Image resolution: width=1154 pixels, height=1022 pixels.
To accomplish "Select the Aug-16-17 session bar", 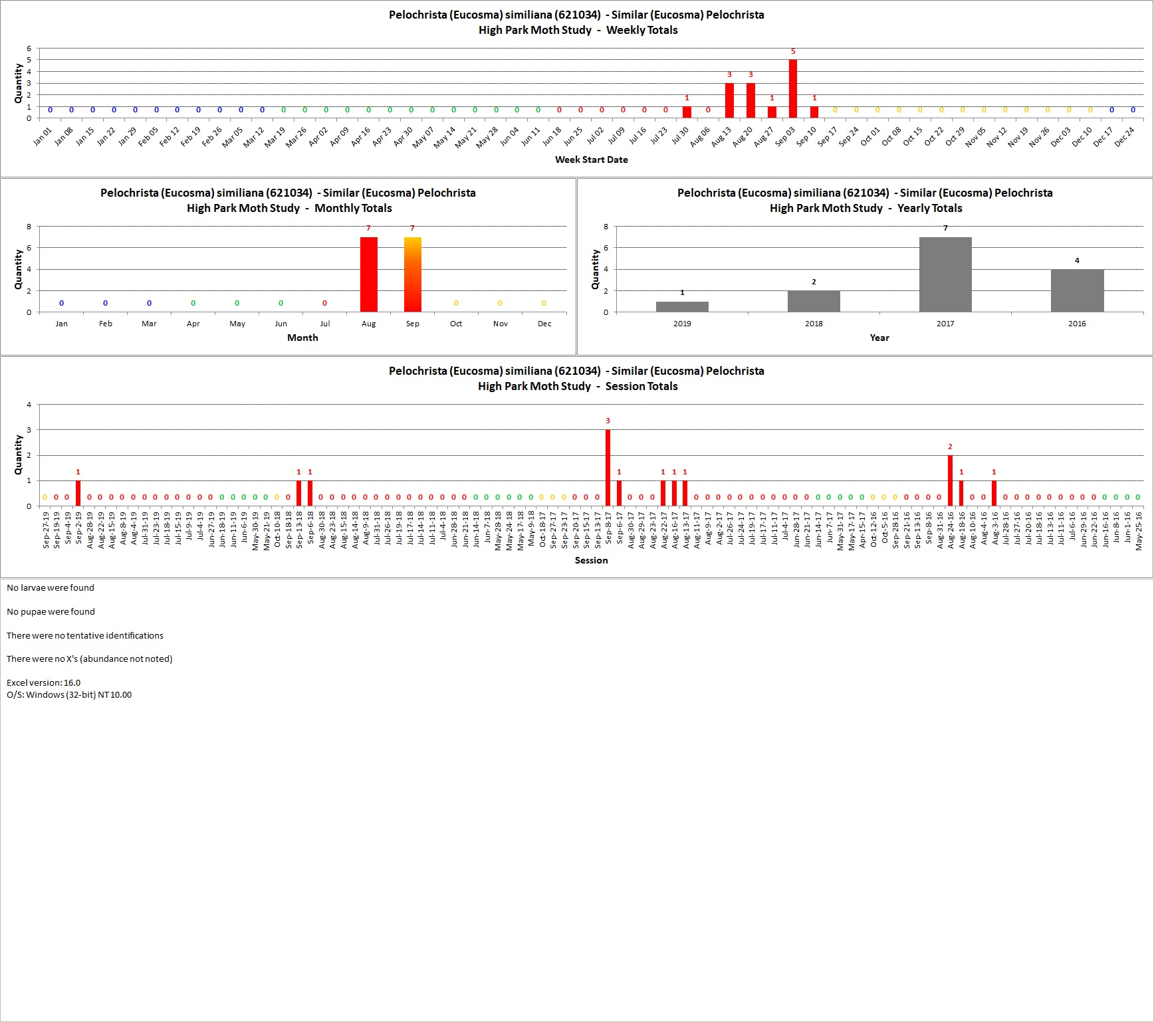I will 674,493.
